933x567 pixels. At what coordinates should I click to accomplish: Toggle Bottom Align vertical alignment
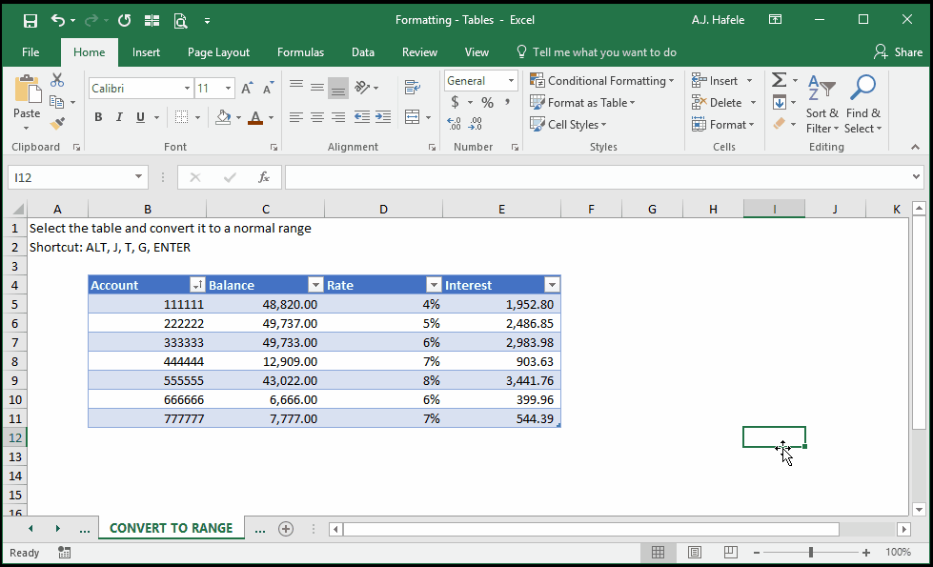pos(338,88)
